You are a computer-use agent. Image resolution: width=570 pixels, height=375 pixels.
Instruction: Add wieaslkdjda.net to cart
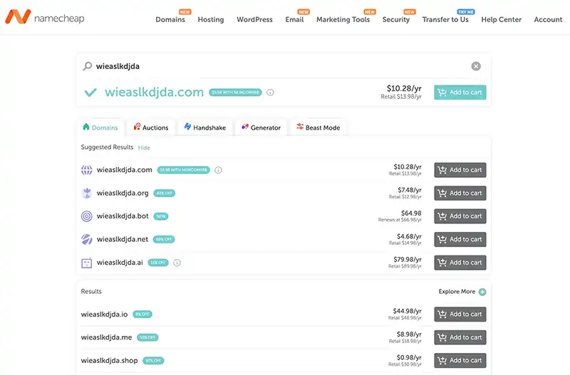click(460, 239)
